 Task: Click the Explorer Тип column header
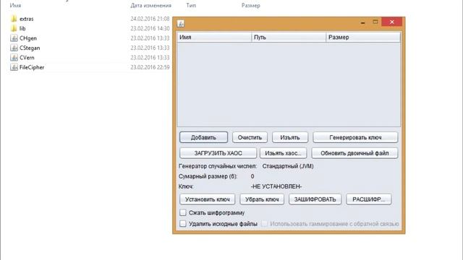[191, 5]
